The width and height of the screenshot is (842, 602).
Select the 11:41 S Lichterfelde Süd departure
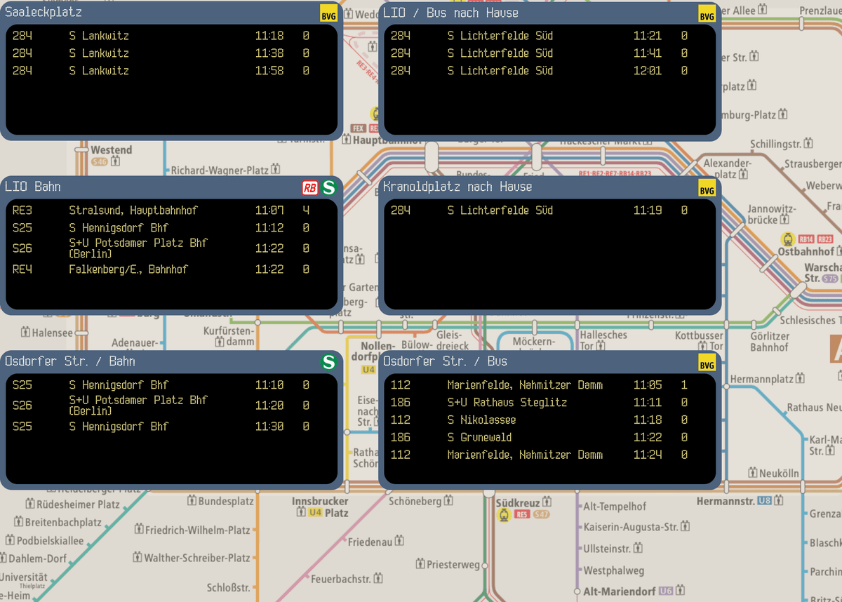(x=549, y=53)
